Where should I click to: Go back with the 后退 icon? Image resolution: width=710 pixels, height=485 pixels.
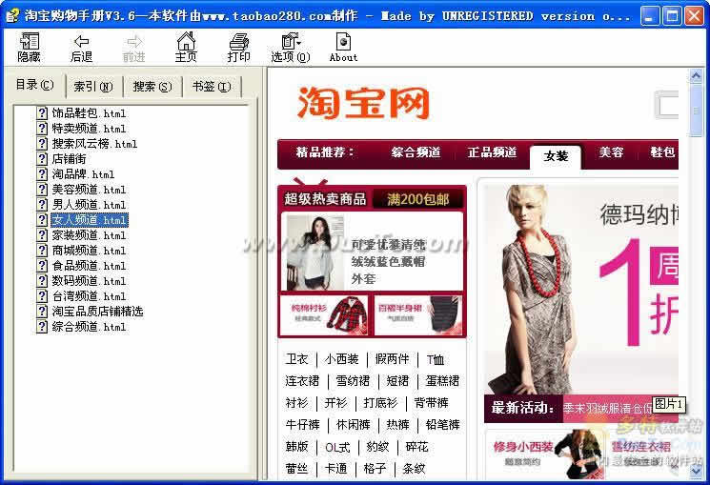point(82,47)
